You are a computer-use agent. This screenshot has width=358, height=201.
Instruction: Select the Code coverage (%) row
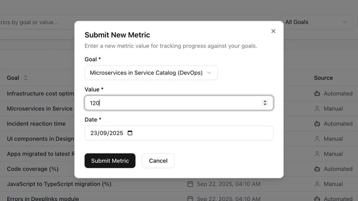click(x=33, y=169)
